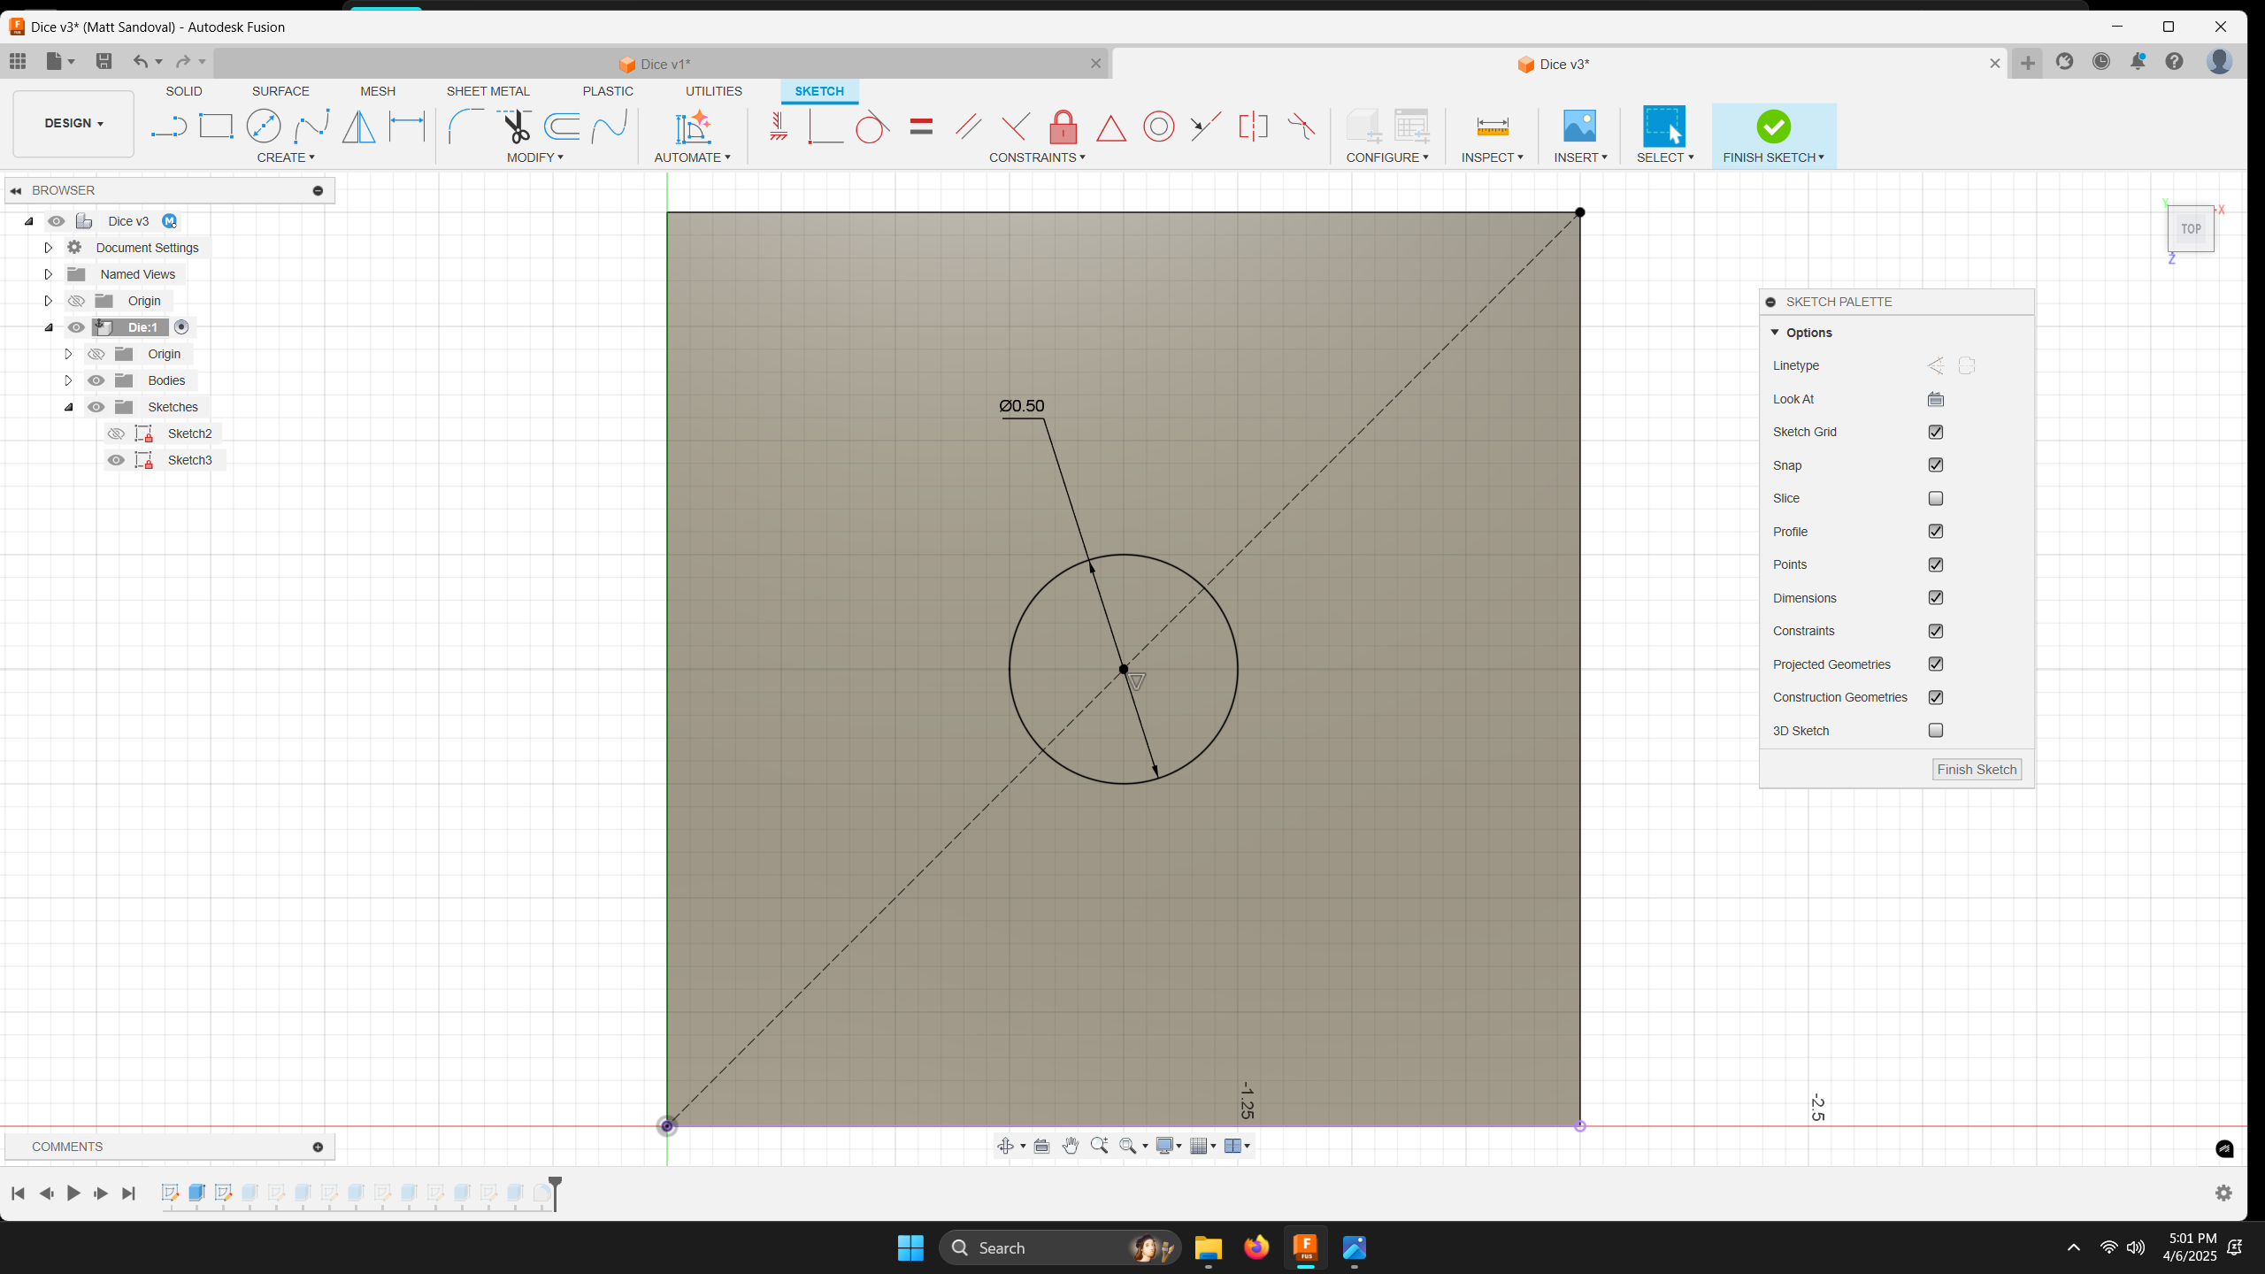Apply the Horizontal/Vertical constraint
This screenshot has height=1274, width=2265.
click(779, 127)
